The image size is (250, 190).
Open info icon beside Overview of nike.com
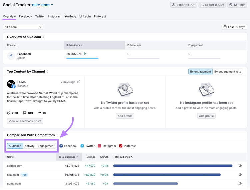43,37
